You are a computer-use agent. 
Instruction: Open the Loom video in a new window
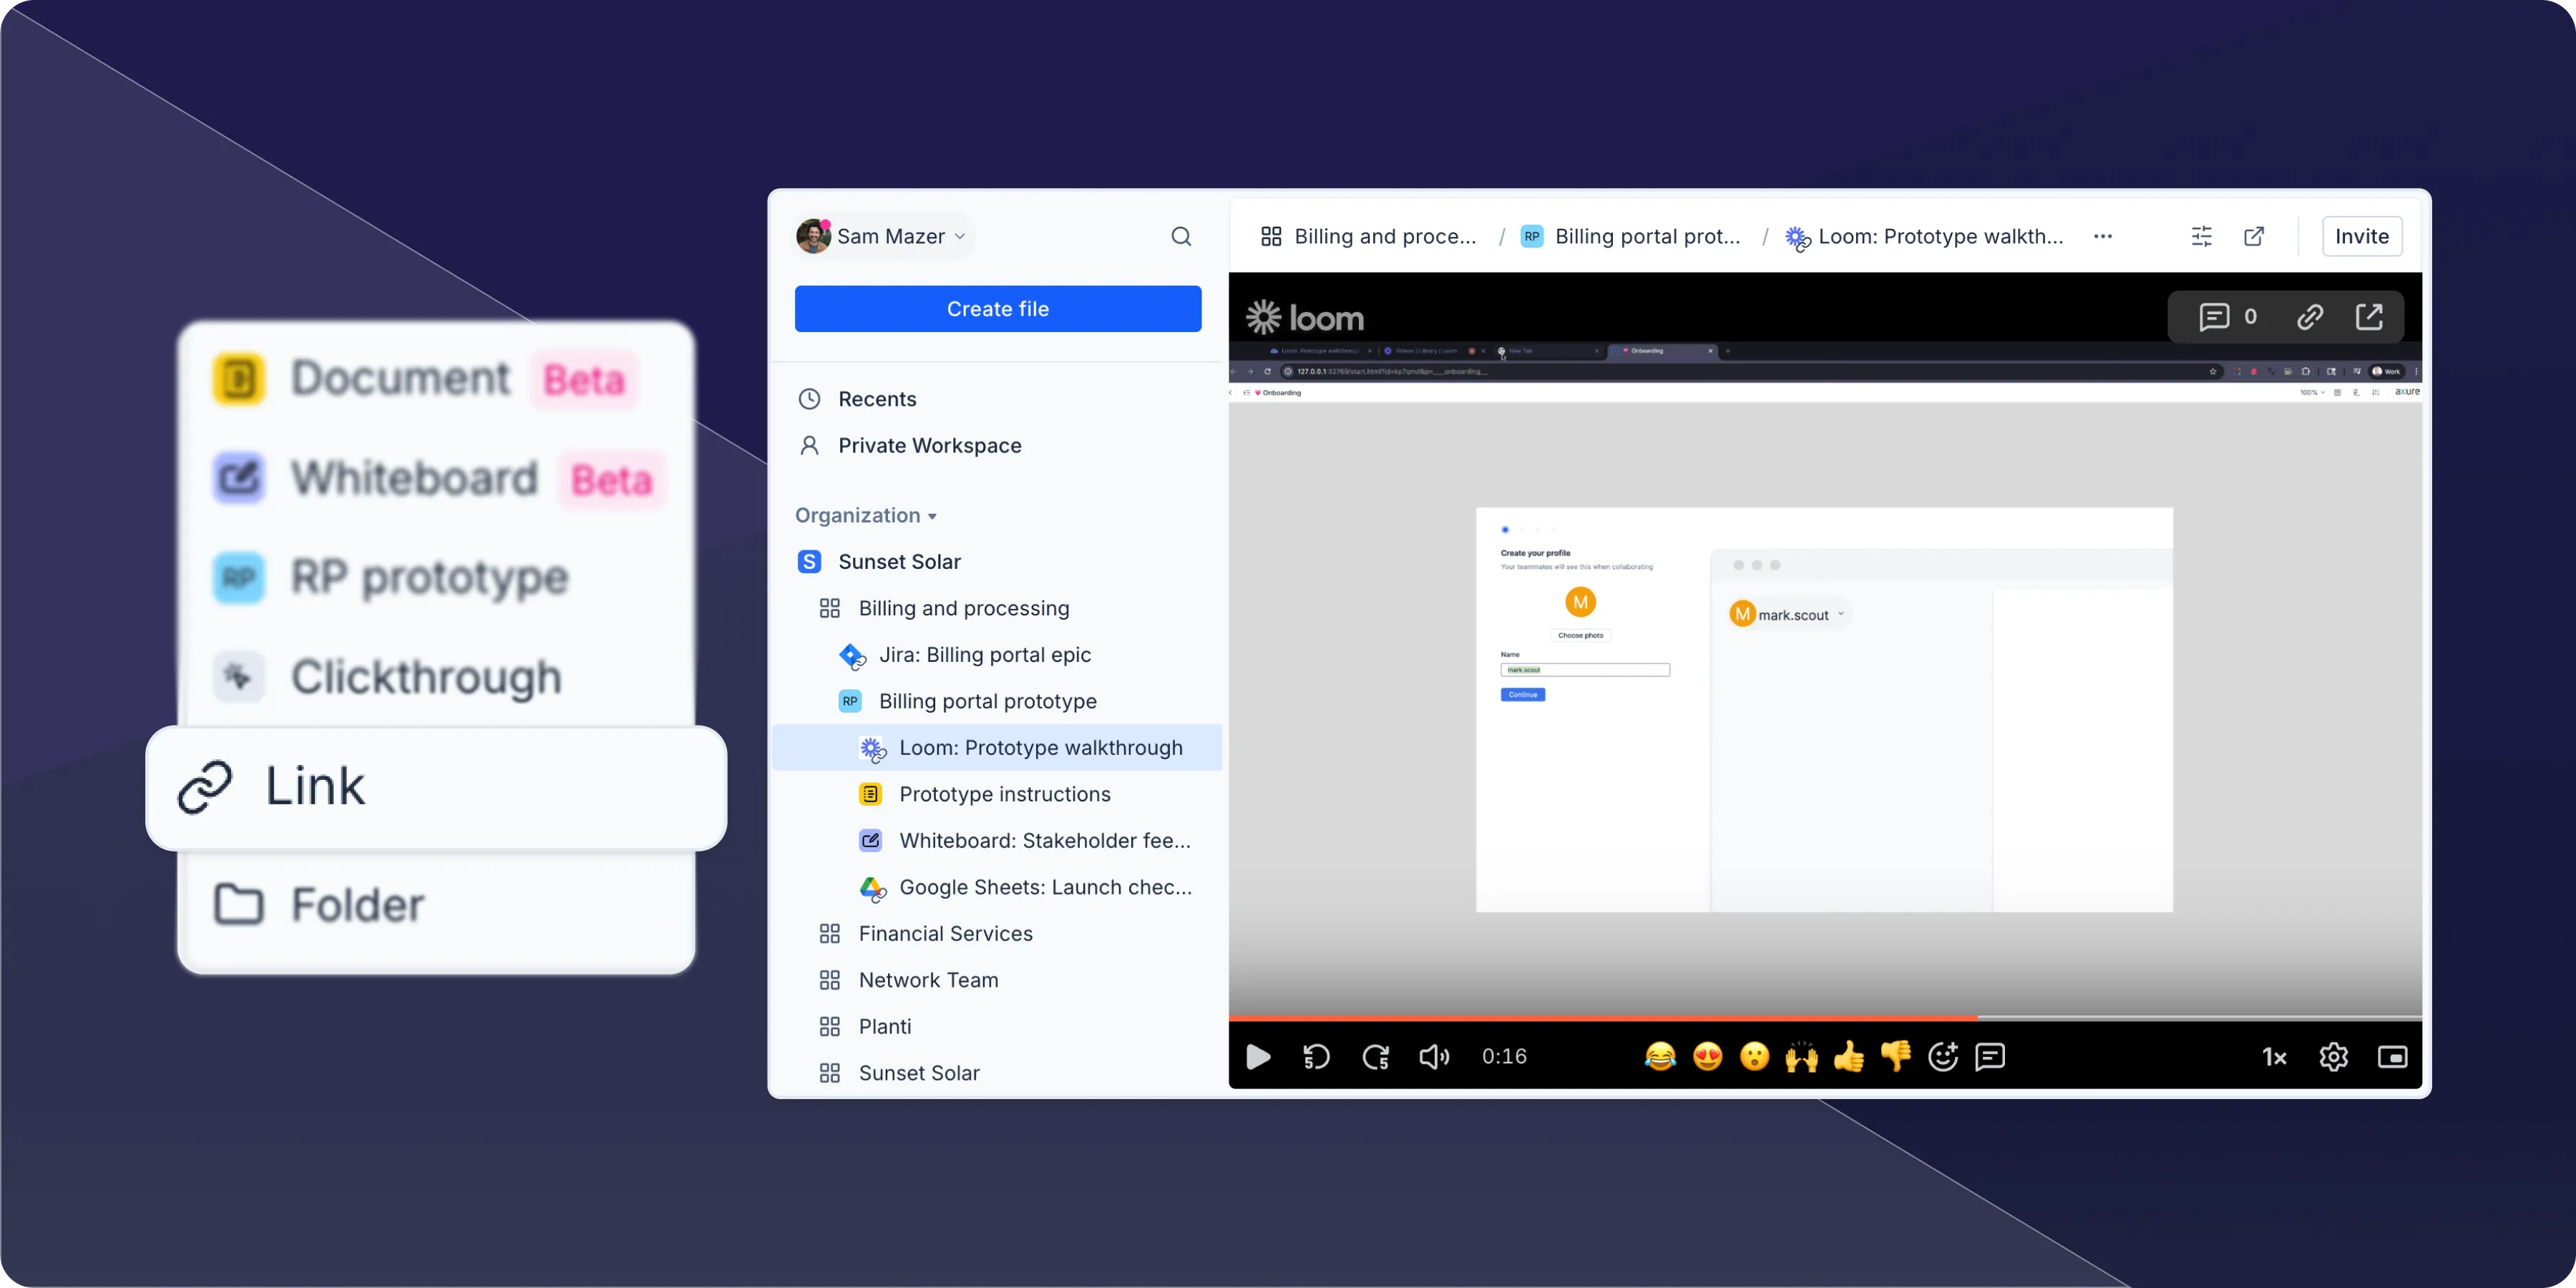2369,317
